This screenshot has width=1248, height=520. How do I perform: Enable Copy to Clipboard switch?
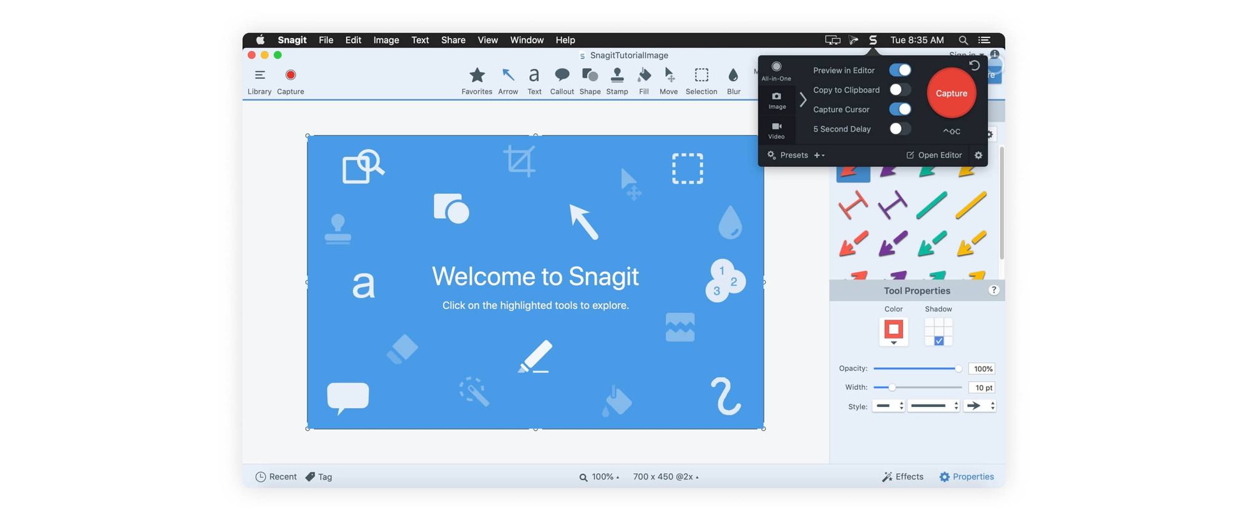tap(900, 90)
